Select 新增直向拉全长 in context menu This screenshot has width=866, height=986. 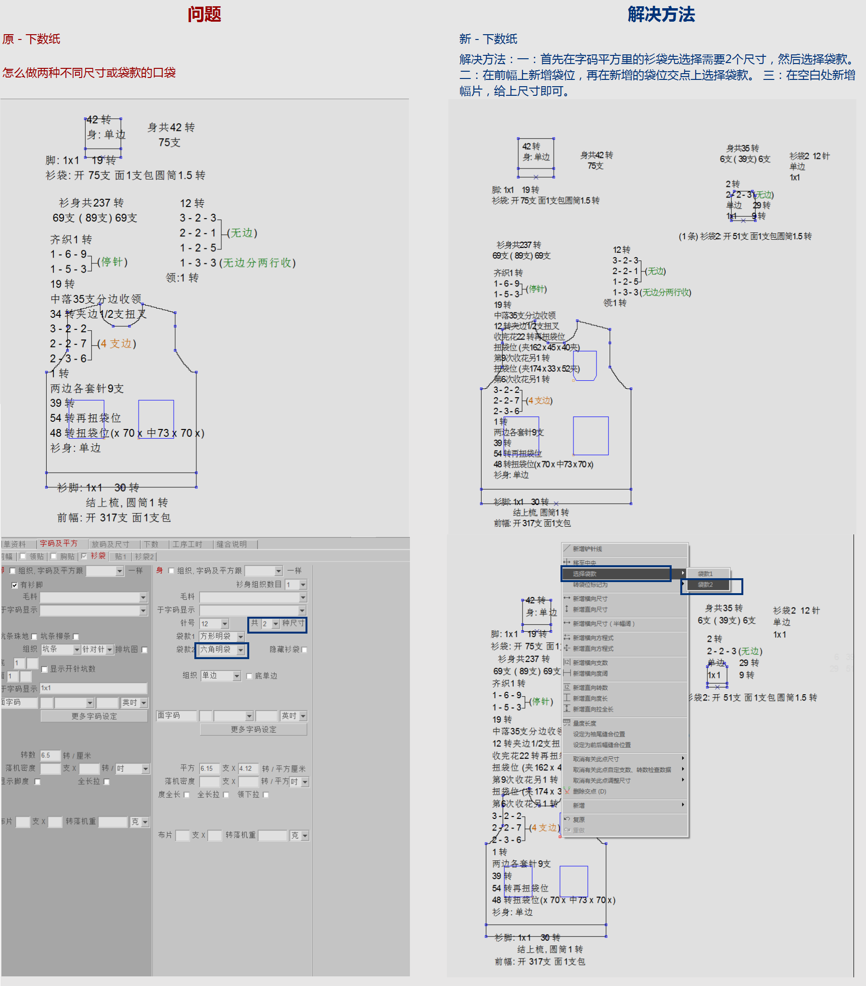(593, 709)
